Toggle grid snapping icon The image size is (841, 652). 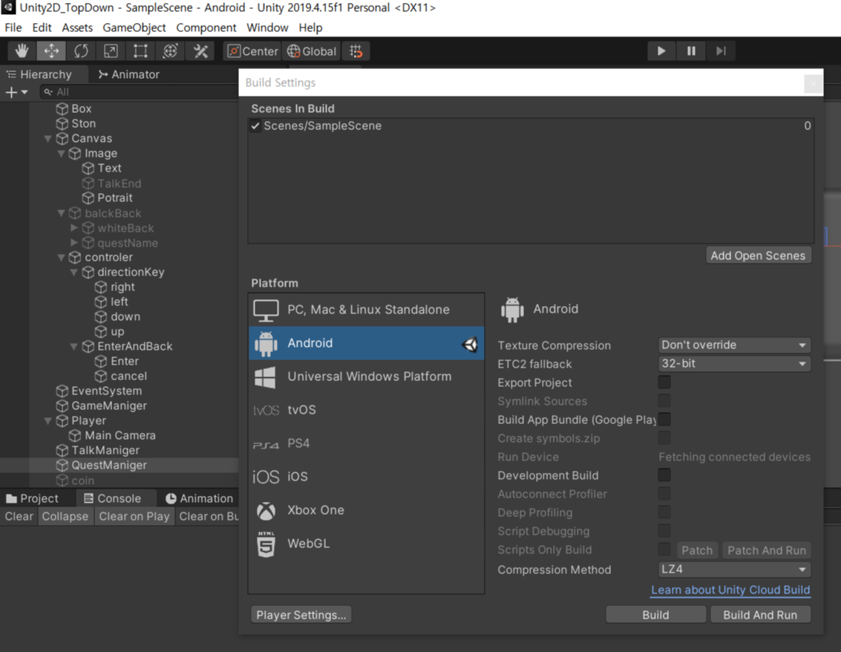pos(356,51)
